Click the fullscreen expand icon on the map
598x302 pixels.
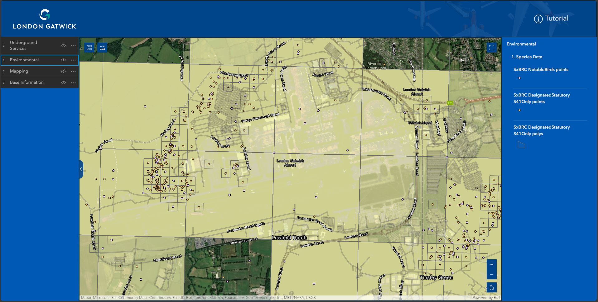tap(491, 48)
